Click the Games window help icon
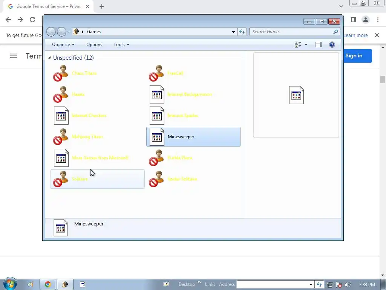 [332, 45]
